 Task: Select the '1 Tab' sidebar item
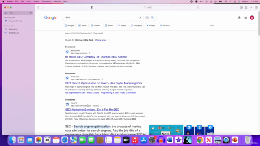18,13
